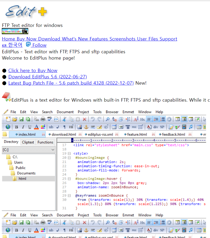Close the feedback.html tab in upper screenshot
Image resolution: width=210 pixels, height=238 pixels.
(190, 134)
